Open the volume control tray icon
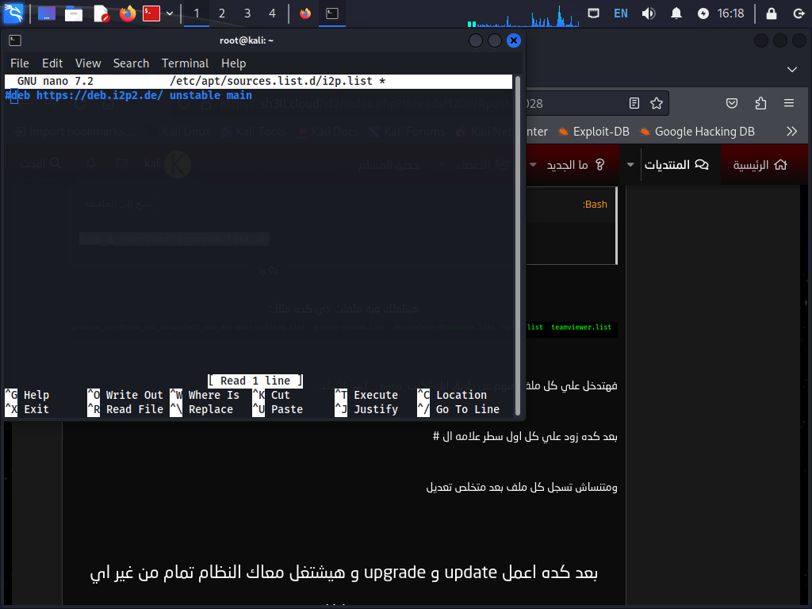This screenshot has width=812, height=609. (649, 13)
